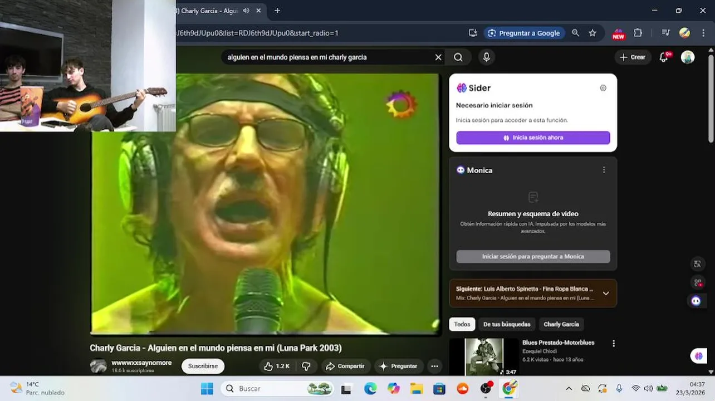Open Blues Prestado-Motorblues thumbnail

pos(483,357)
